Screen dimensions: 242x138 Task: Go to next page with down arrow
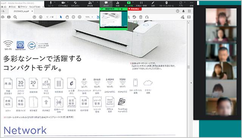click(40, 17)
